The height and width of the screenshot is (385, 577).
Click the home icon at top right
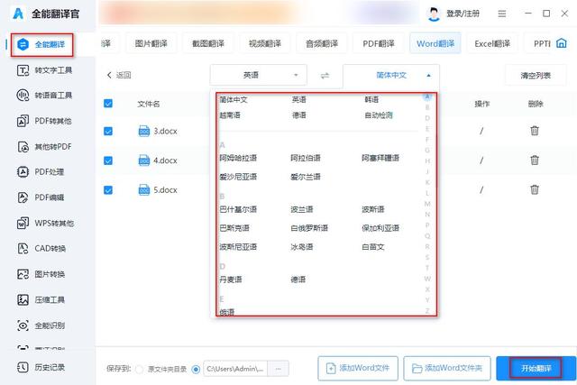pos(561,43)
